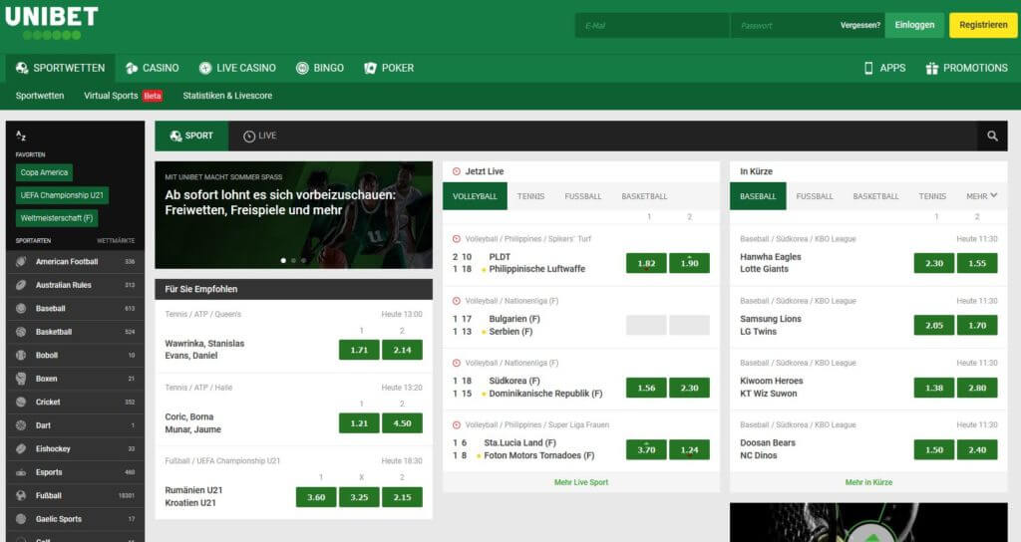Select the Eishockey sport icon
Viewport: 1021px width, 542px height.
click(x=21, y=449)
